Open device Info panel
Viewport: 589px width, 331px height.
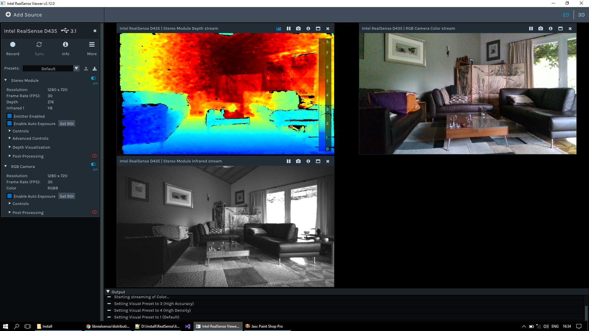pos(65,44)
